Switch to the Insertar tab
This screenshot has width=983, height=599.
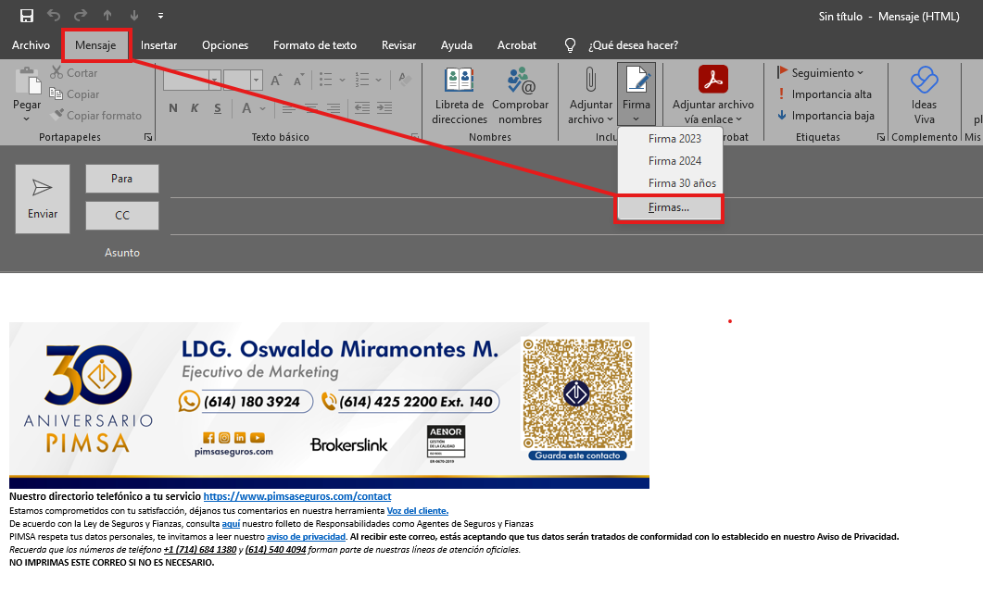point(158,45)
